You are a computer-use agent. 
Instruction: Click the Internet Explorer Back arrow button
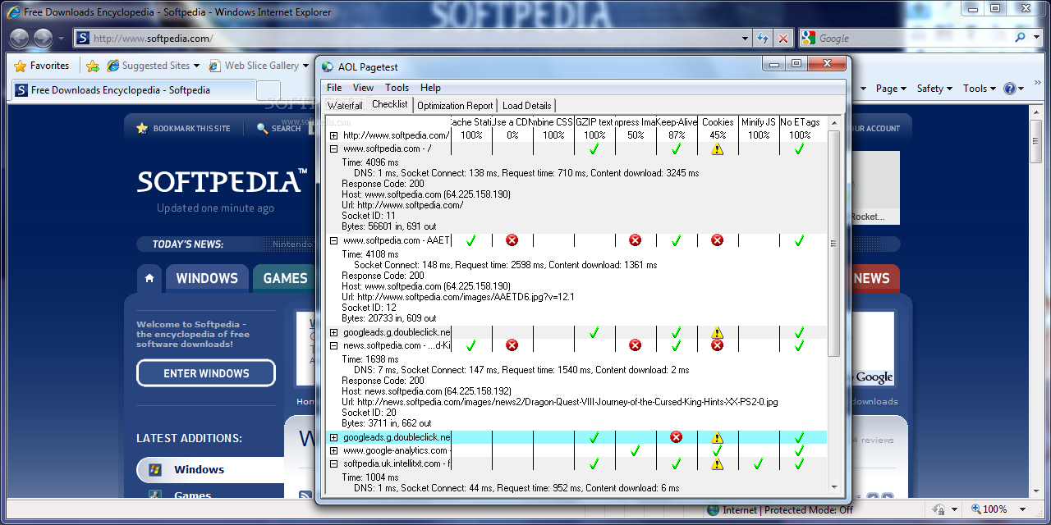click(20, 38)
